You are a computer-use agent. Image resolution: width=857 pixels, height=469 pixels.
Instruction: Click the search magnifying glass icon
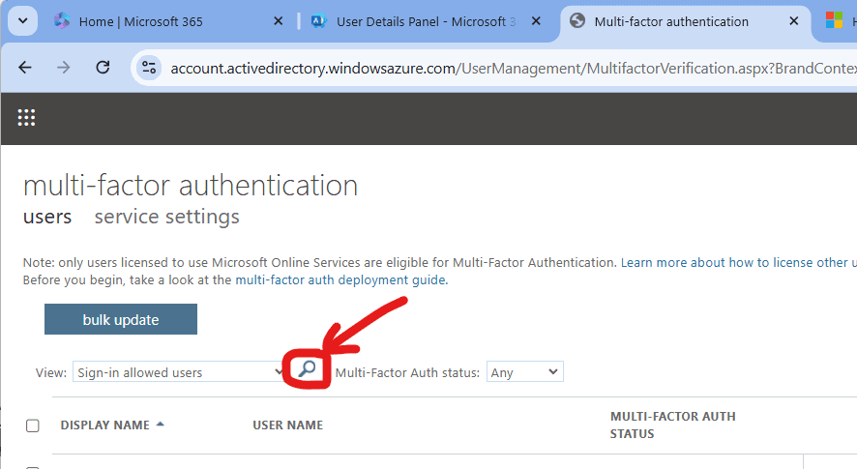point(307,369)
